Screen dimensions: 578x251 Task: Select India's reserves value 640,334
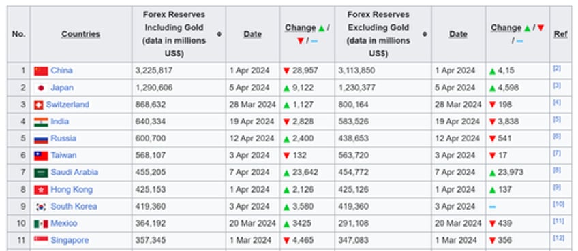coord(151,122)
